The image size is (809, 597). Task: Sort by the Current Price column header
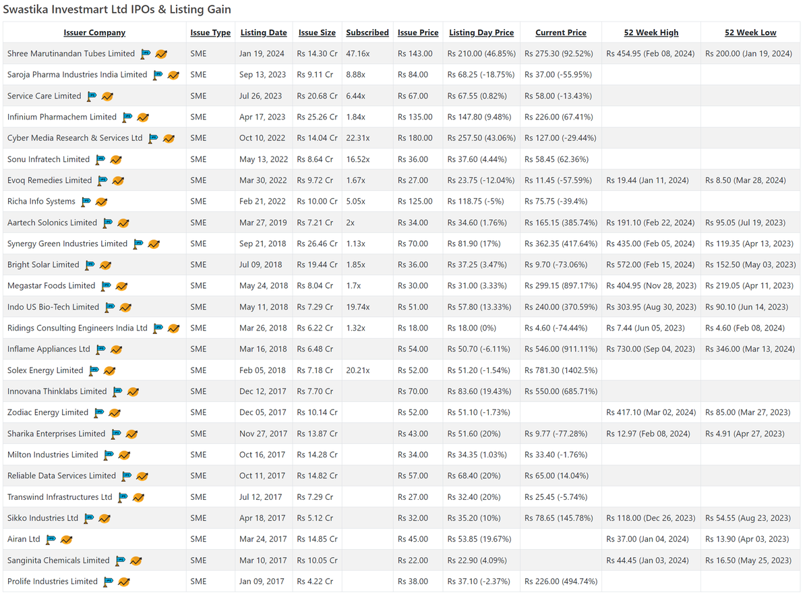pyautogui.click(x=561, y=32)
